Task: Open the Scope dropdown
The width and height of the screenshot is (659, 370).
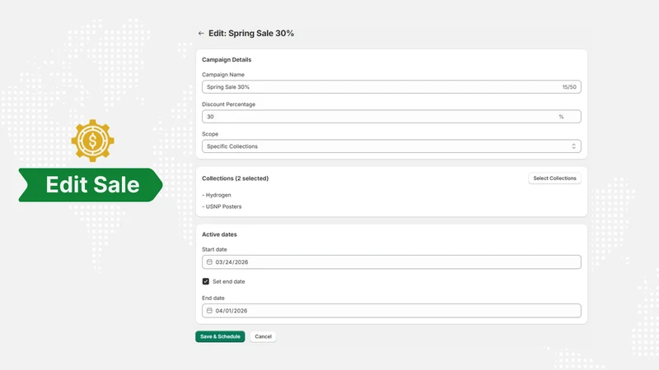Action: point(391,146)
